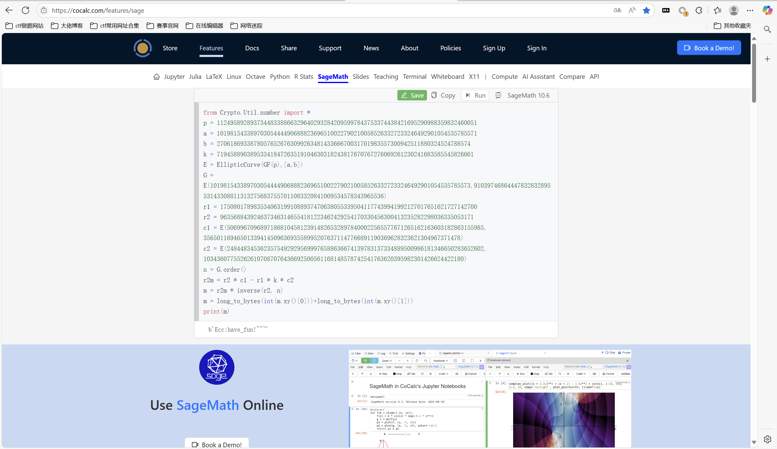Click the Copy button above the code

443,95
